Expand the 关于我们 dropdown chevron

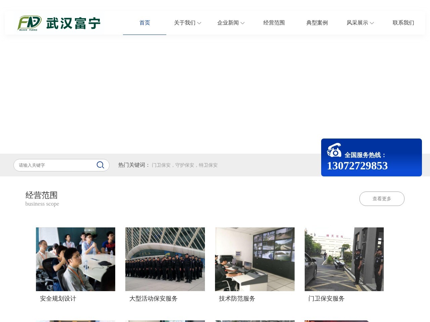pyautogui.click(x=199, y=23)
